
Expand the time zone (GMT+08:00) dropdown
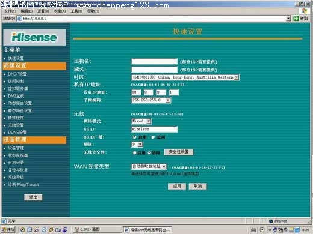pyautogui.click(x=237, y=77)
